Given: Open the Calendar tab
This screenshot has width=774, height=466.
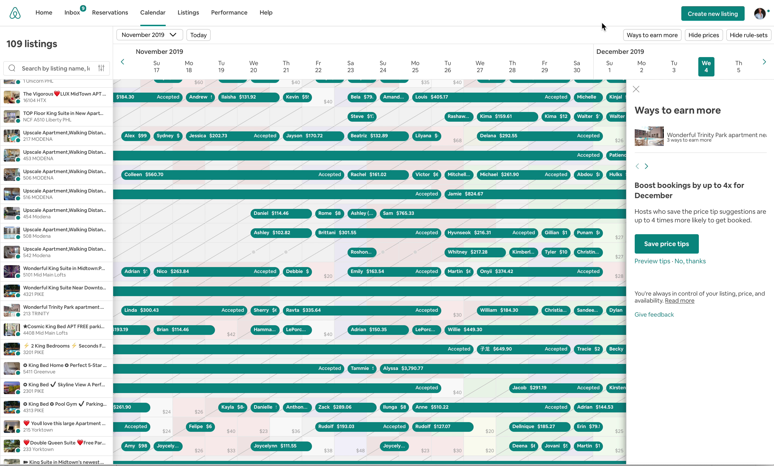Looking at the screenshot, I should 153,13.
